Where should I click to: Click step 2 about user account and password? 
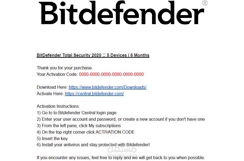(121, 119)
